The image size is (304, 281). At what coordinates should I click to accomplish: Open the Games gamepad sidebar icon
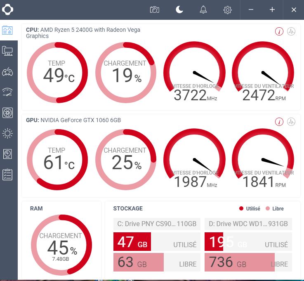point(7,71)
